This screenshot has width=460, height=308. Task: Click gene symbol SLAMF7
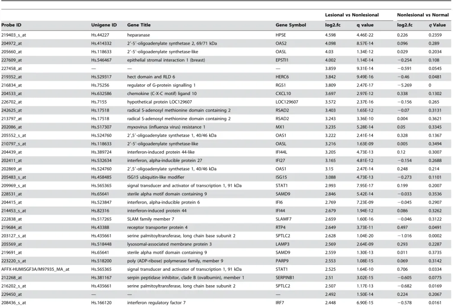[x=283, y=219]
